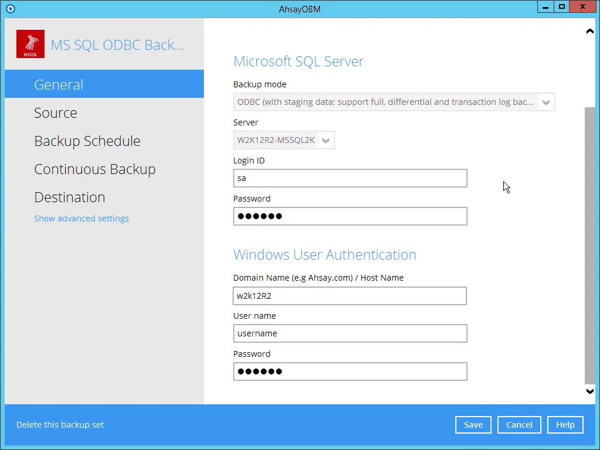Click the User name field
Image resolution: width=600 pixels, height=450 pixels.
350,333
